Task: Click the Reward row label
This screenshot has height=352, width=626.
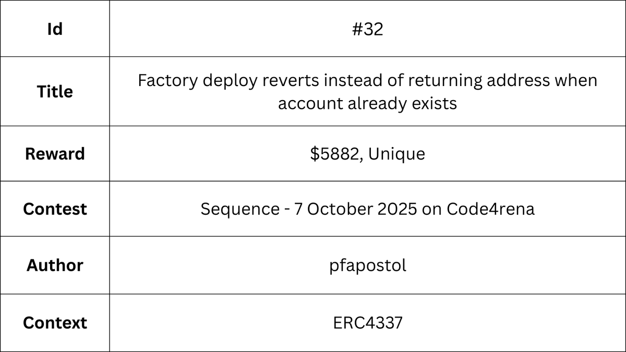Action: (55, 154)
